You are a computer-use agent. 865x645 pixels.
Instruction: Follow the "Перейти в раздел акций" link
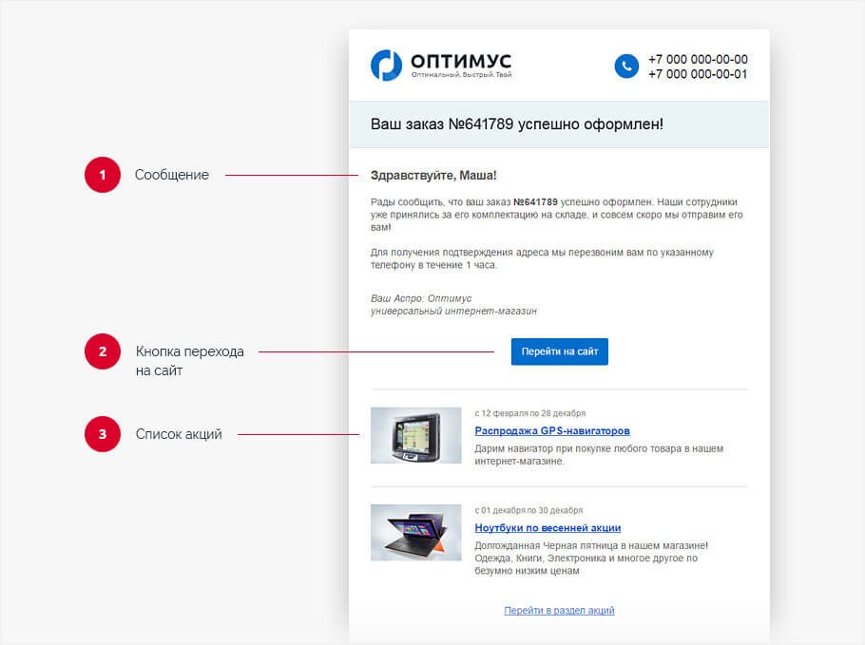click(559, 610)
